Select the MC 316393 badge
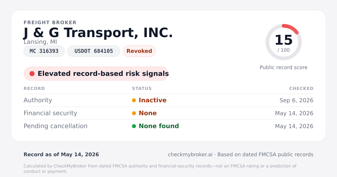 click(44, 51)
